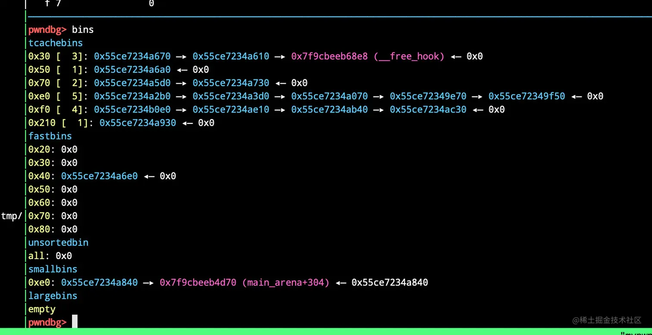The image size is (652, 335).
Task: Click the tcachebins section heading
Action: (56, 43)
